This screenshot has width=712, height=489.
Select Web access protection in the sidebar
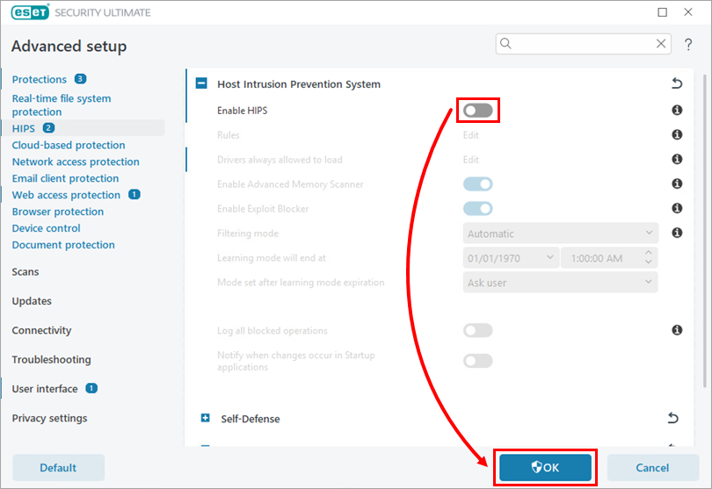[x=66, y=195]
